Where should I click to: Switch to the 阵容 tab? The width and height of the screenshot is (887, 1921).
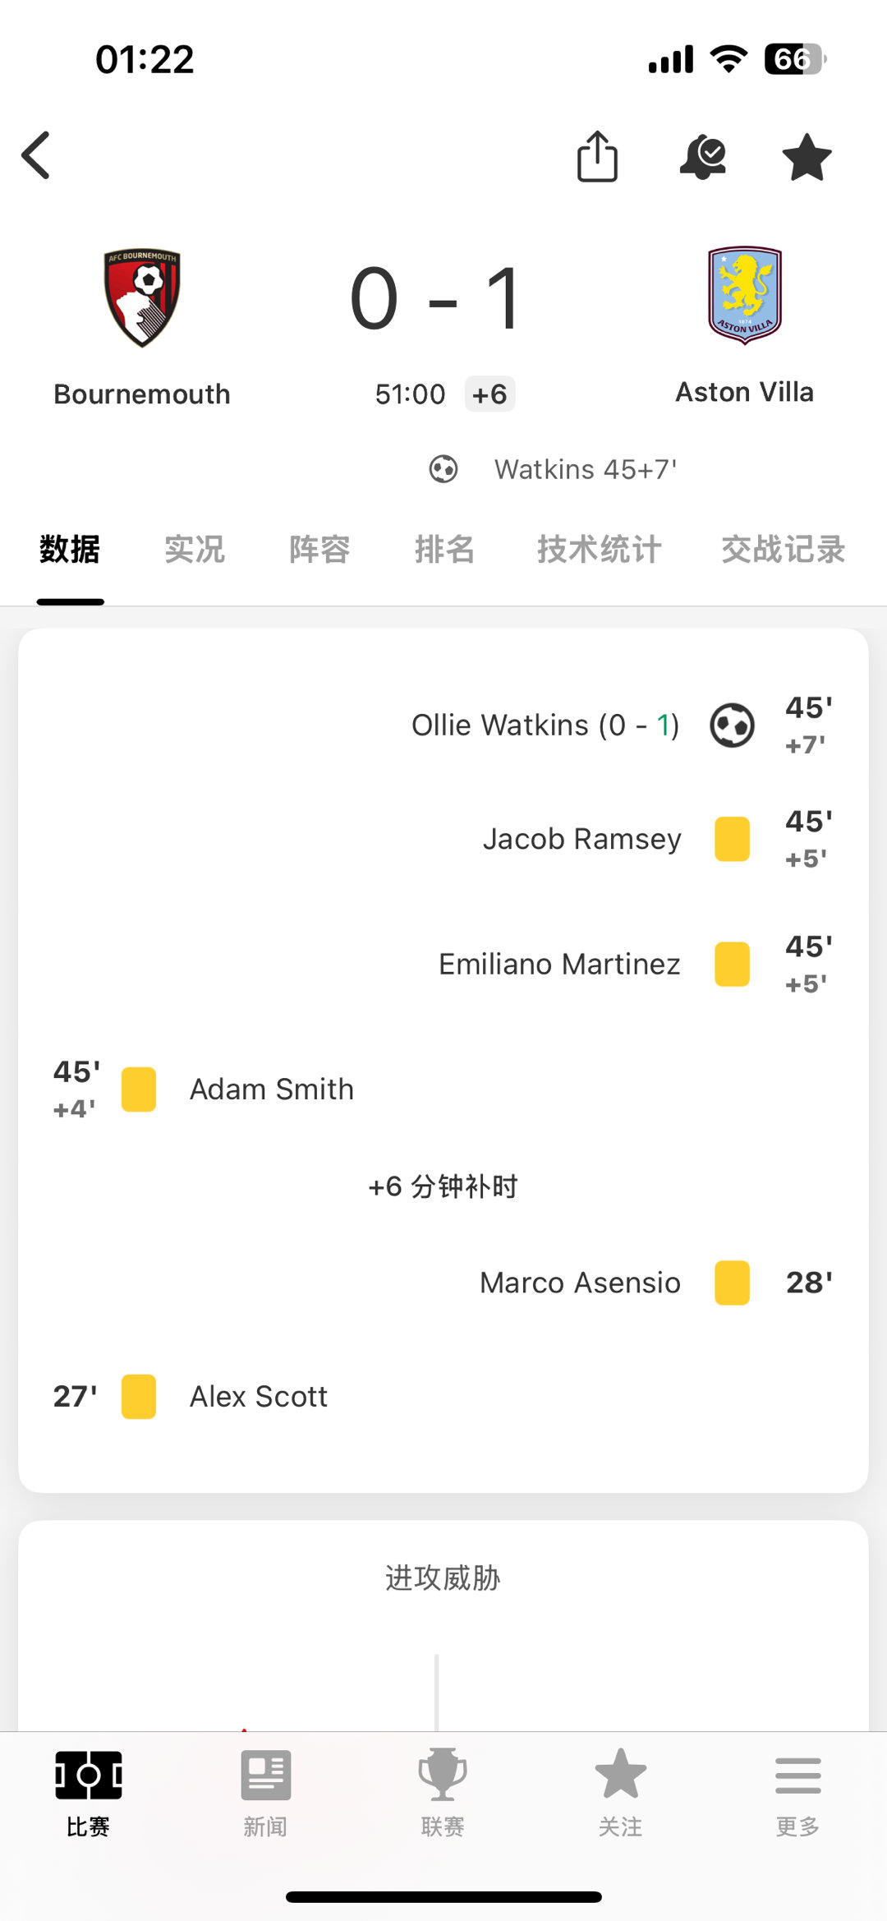coord(319,549)
